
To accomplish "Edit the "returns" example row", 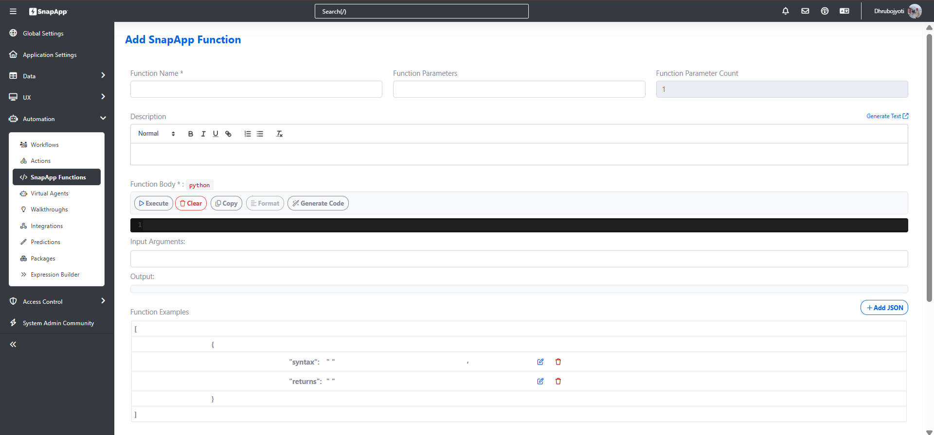I will pos(540,381).
